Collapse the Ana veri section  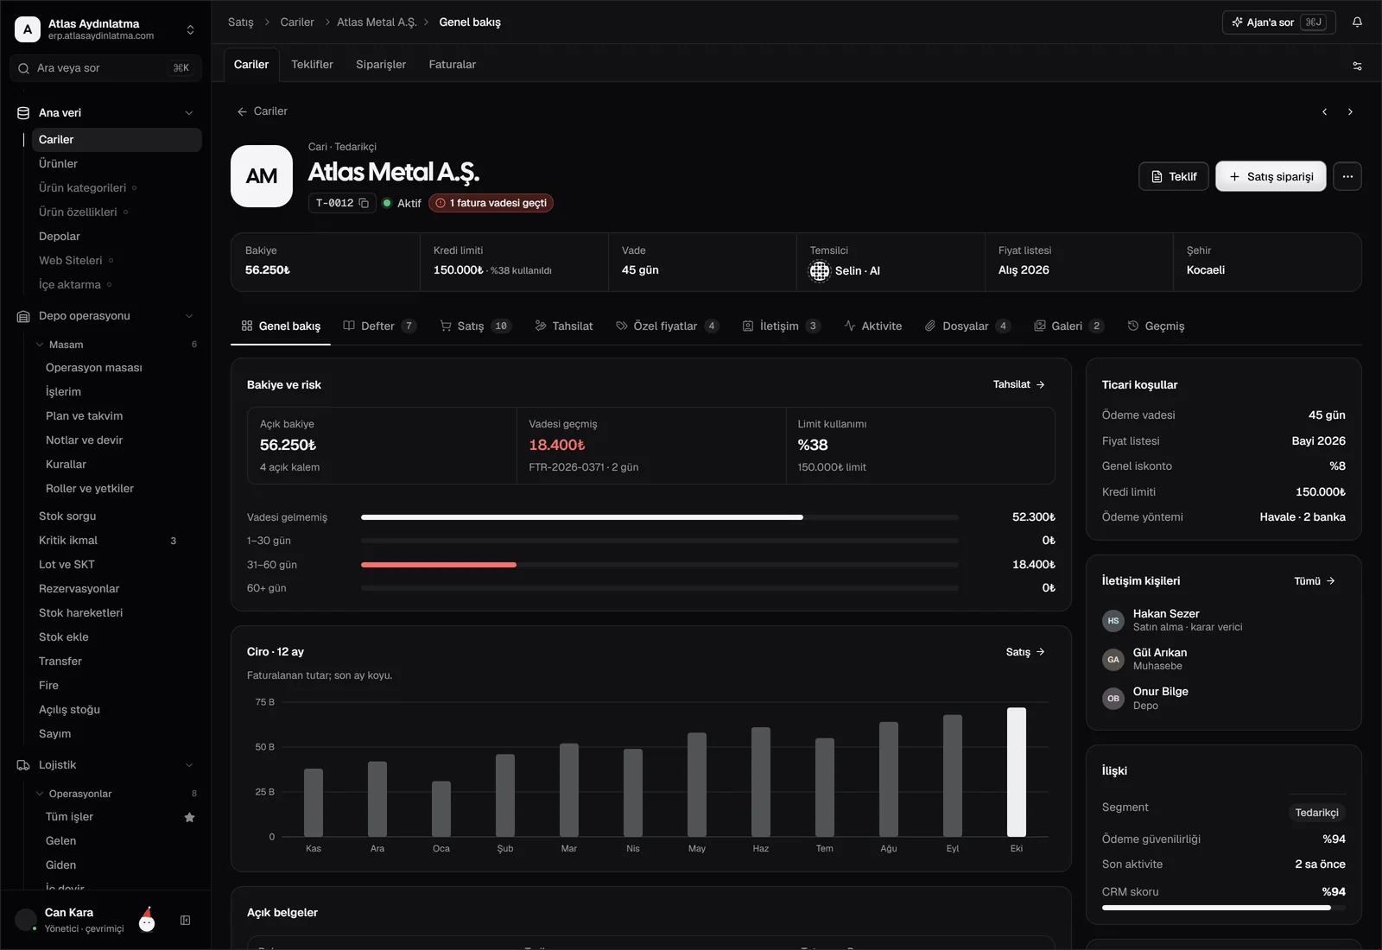[189, 113]
